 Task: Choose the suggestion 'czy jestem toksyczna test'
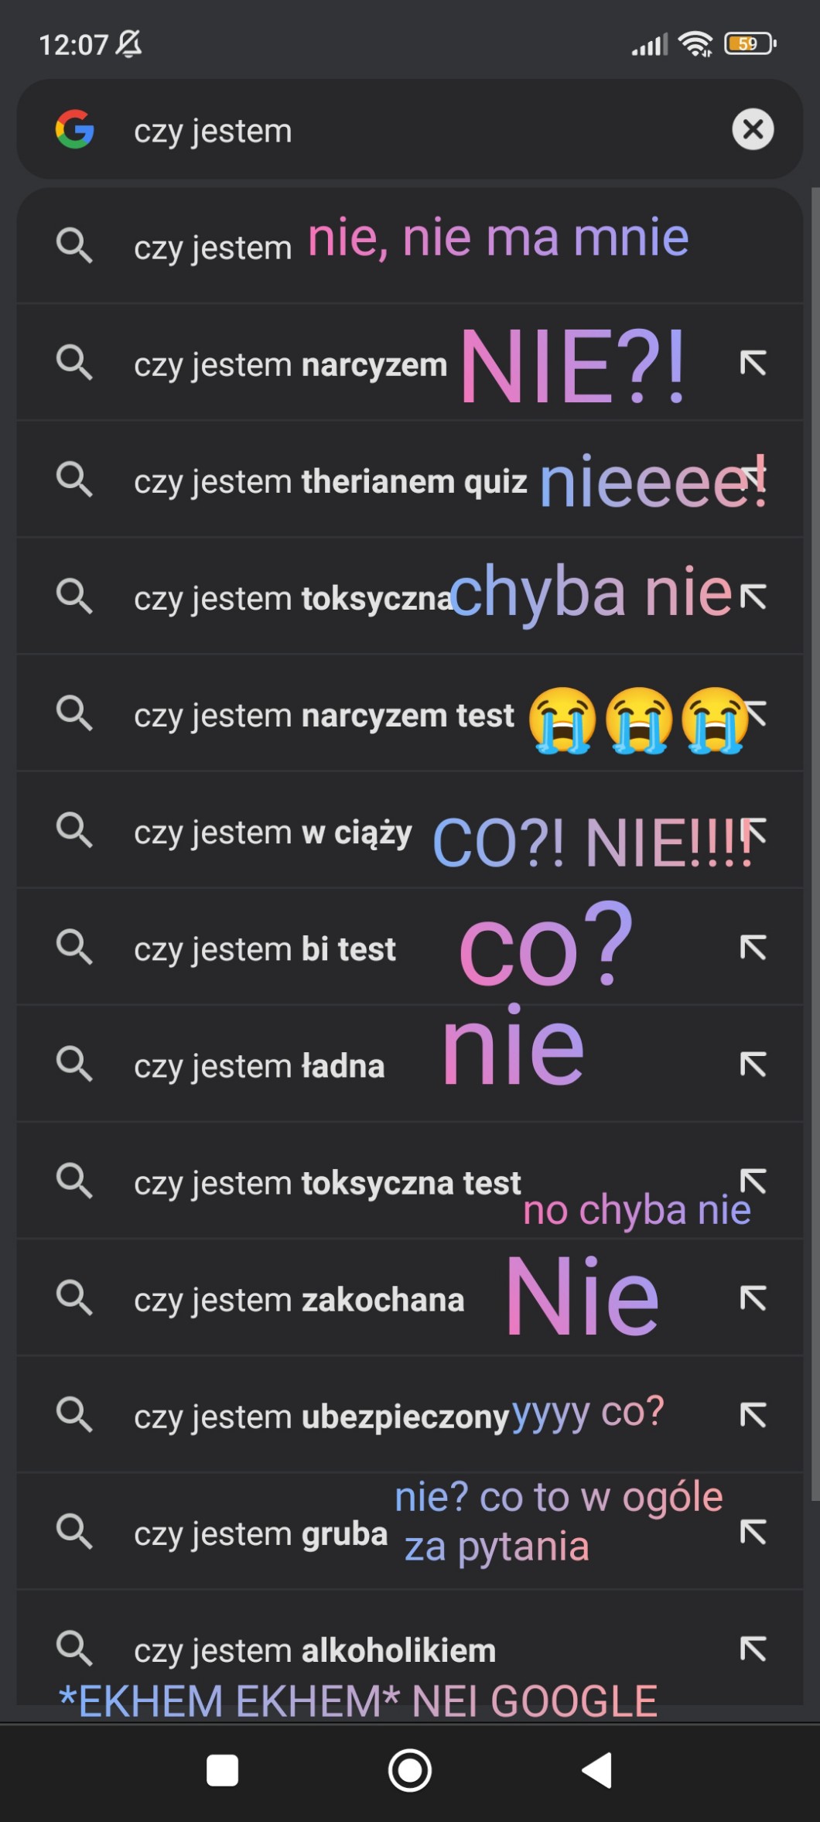click(410, 1181)
